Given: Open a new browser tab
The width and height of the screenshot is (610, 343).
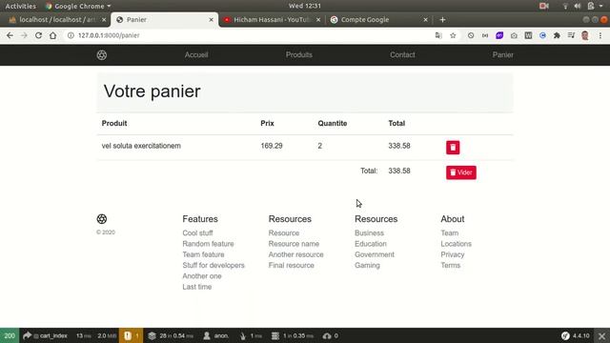Looking at the screenshot, I should coord(442,20).
